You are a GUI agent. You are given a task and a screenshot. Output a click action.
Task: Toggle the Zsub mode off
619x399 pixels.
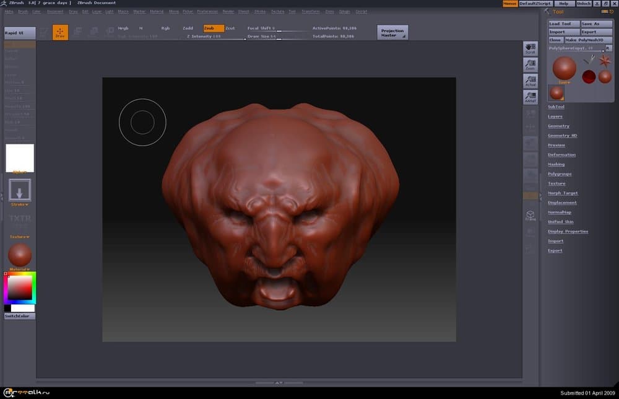[x=214, y=28]
